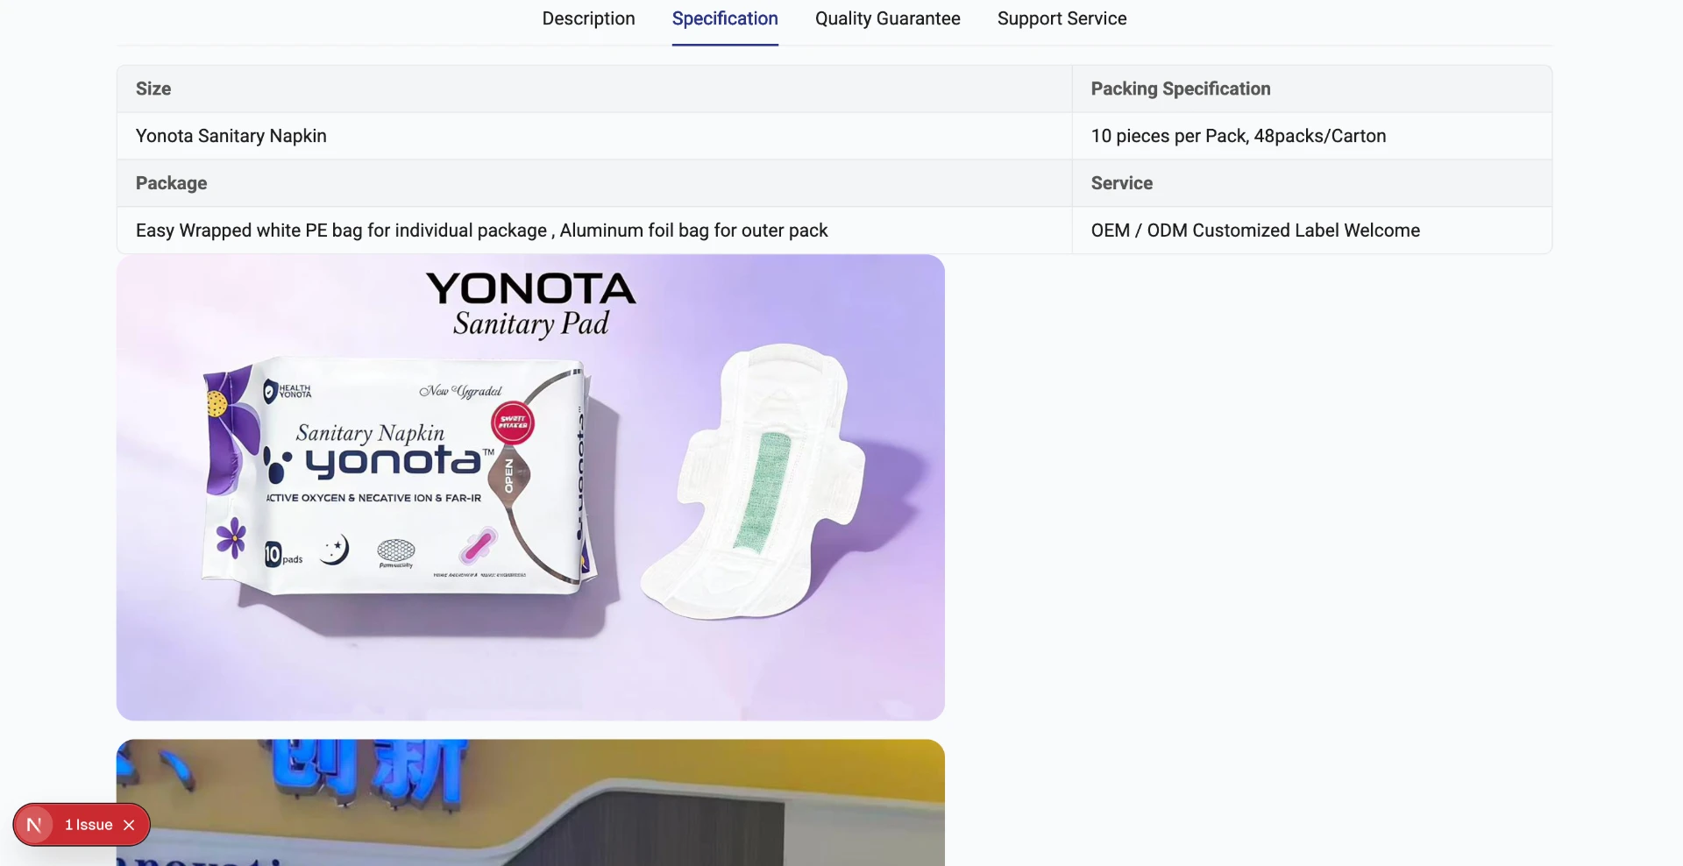Viewport: 1683px width, 866px height.
Task: Select the Packing Specification header
Action: tap(1312, 89)
